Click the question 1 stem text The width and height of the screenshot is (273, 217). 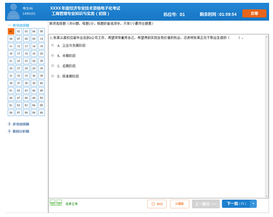click(x=146, y=38)
